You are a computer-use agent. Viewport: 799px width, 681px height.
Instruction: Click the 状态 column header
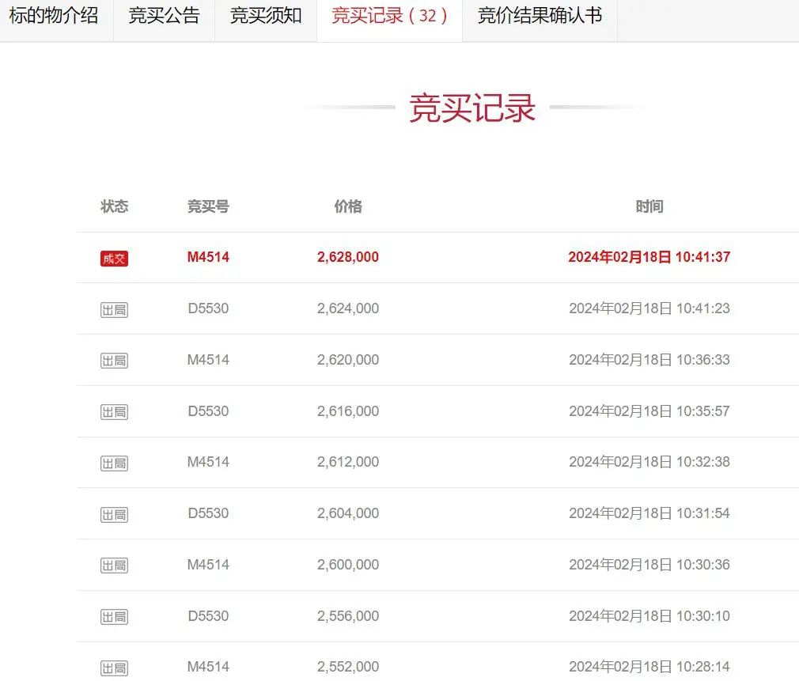(x=114, y=206)
